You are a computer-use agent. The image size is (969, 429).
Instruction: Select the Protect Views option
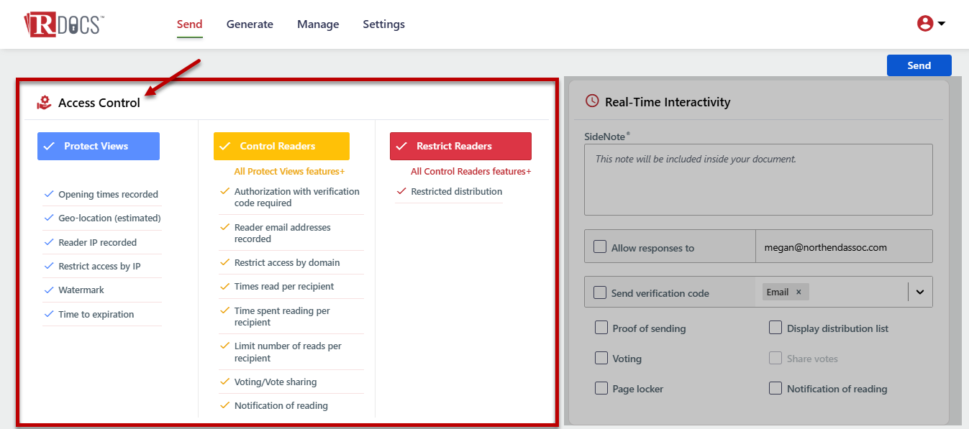99,146
